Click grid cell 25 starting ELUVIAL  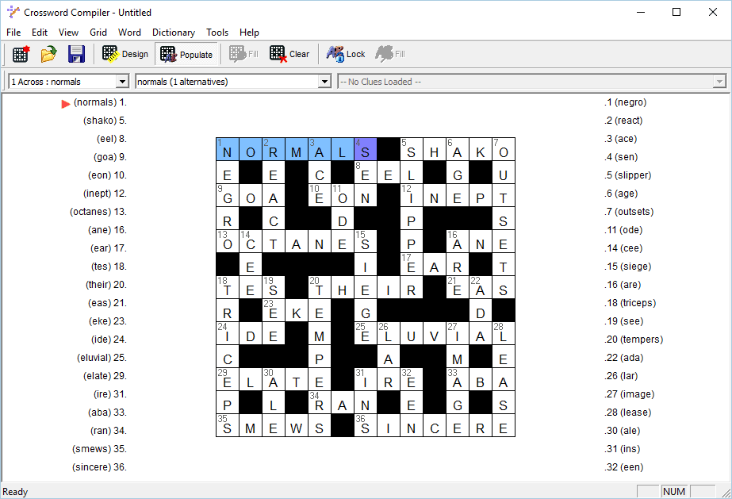click(365, 333)
